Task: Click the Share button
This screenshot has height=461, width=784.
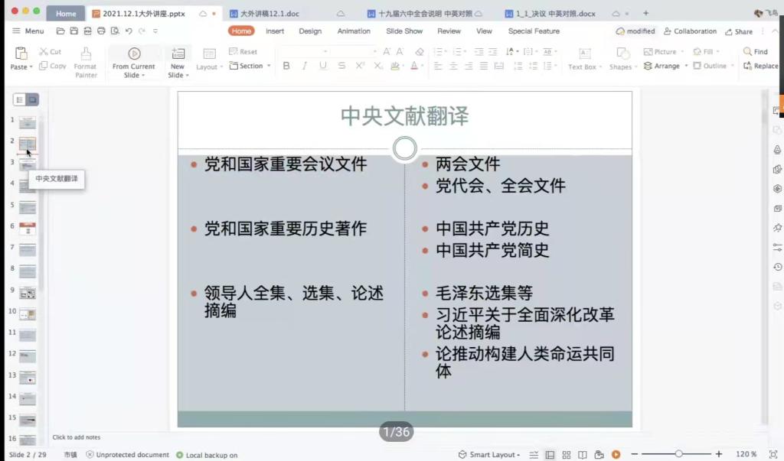Action: 738,31
